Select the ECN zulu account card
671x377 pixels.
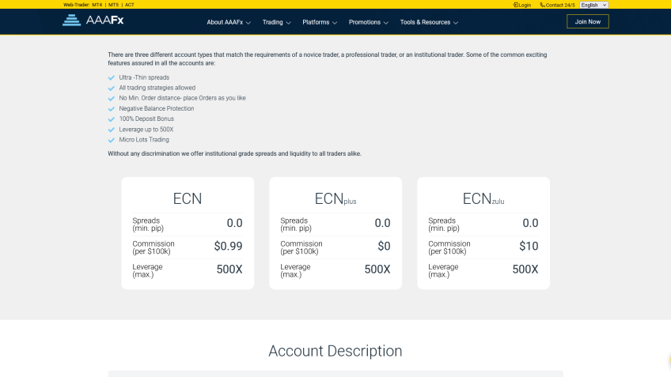[483, 233]
